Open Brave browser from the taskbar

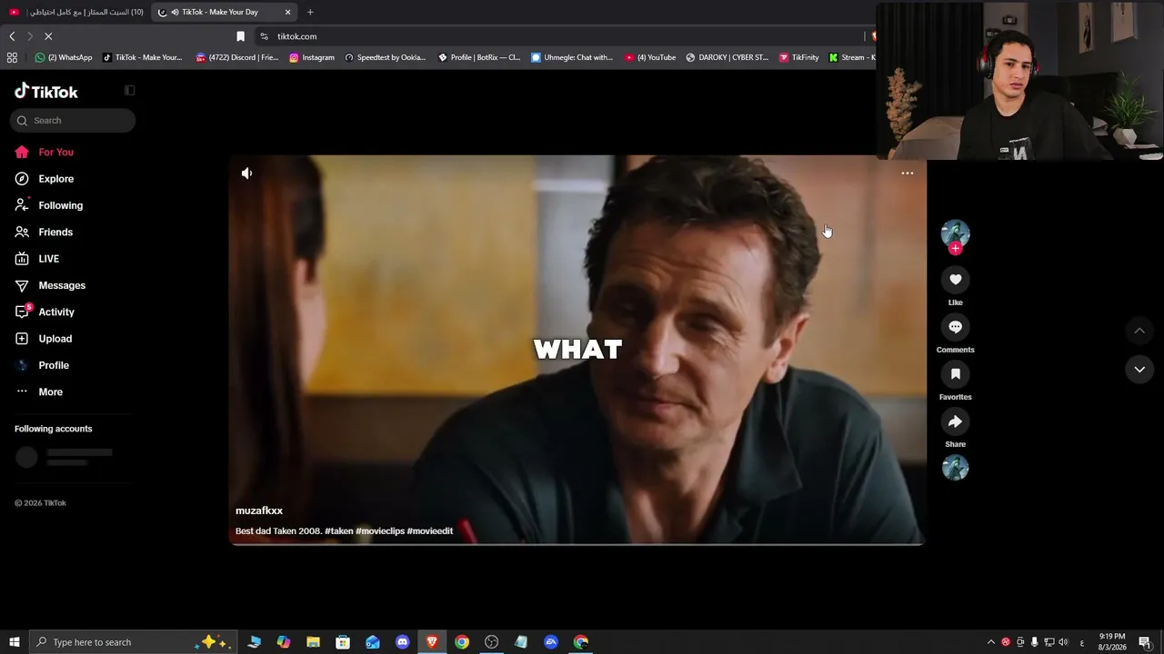tap(432, 642)
